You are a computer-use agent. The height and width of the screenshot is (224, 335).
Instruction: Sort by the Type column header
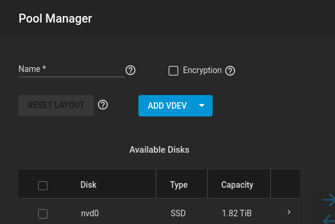[179, 185]
